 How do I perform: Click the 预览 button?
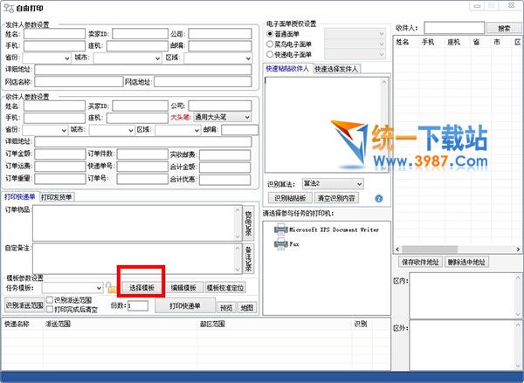tap(226, 308)
